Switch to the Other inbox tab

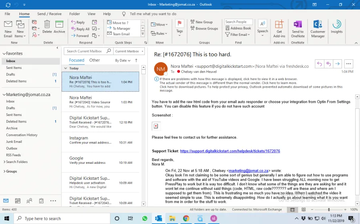[x=94, y=60]
